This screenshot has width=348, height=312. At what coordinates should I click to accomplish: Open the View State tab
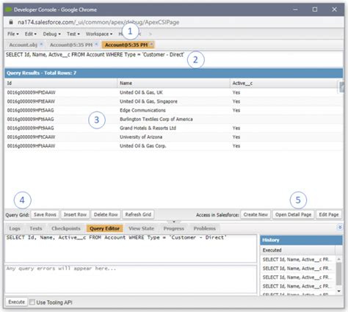pos(142,228)
